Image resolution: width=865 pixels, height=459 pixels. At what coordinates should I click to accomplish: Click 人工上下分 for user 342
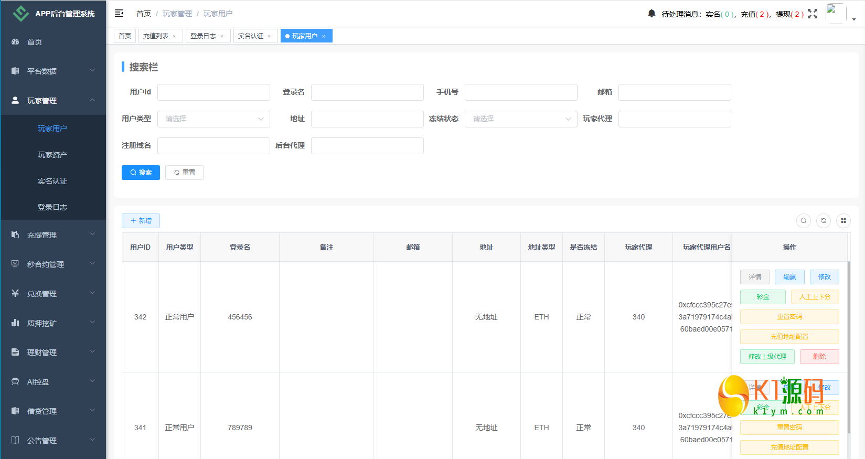click(815, 297)
